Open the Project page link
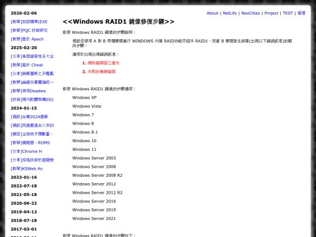Viewport: 316px width, 237px height. click(272, 13)
